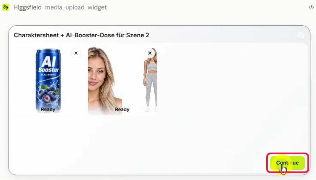Click the Ready label on the can image
The height and width of the screenshot is (180, 316).
pyautogui.click(x=48, y=109)
